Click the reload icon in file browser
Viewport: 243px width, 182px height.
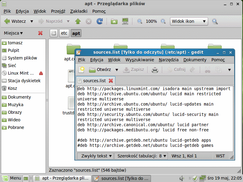tap(99, 21)
